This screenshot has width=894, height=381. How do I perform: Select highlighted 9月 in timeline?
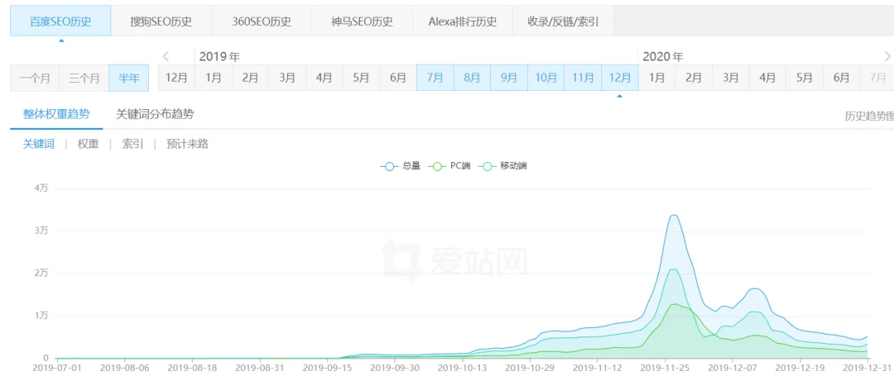pyautogui.click(x=508, y=78)
